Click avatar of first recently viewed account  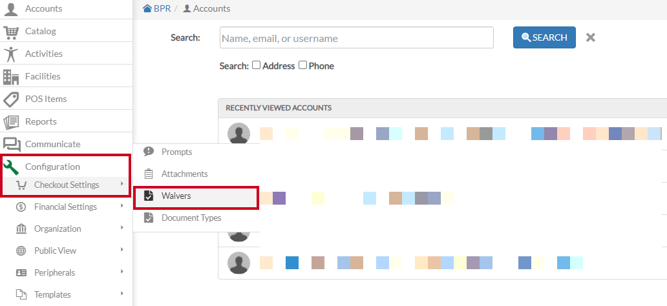238,134
